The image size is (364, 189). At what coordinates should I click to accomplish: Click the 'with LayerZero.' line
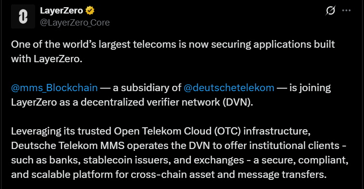pos(47,59)
